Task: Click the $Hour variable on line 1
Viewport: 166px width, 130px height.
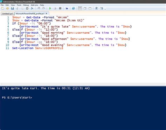Action: 16,17
